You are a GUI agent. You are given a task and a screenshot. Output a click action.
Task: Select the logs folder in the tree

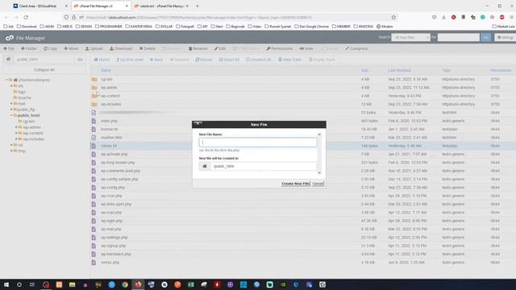tap(22, 92)
